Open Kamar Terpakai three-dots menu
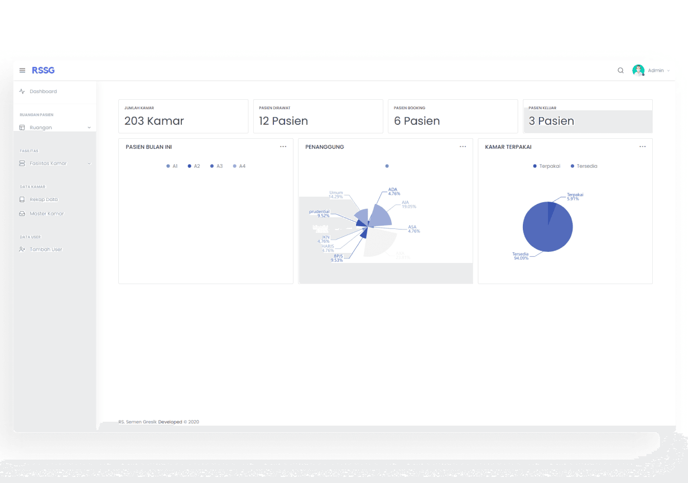This screenshot has height=483, width=688. (642, 147)
